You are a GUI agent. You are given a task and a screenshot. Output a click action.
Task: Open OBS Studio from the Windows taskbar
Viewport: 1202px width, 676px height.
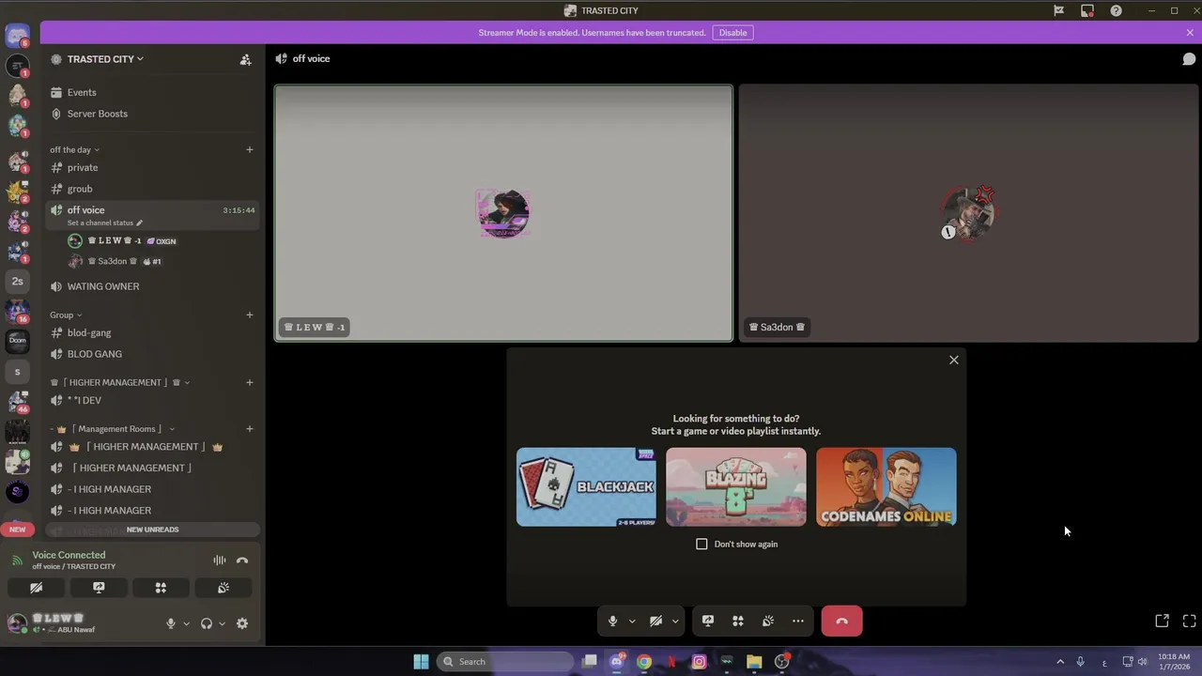point(781,662)
